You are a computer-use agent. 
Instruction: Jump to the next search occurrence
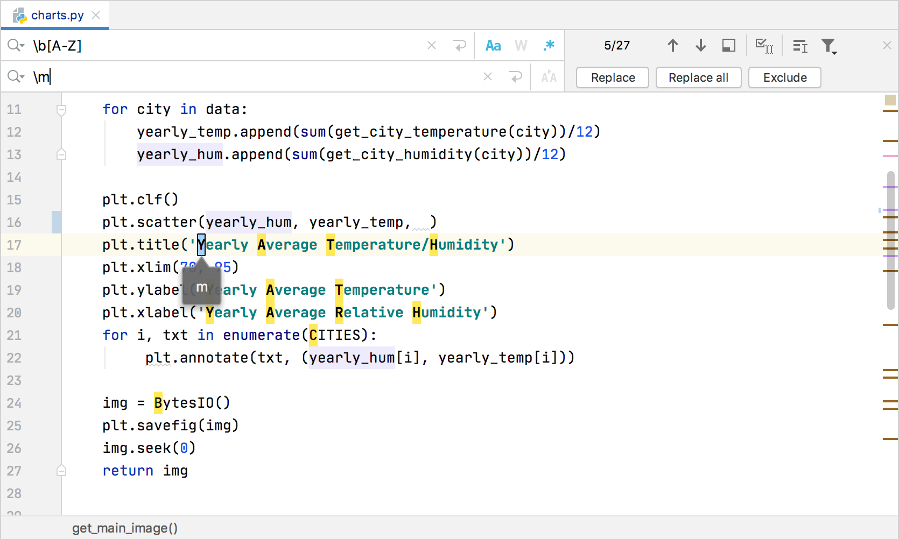pyautogui.click(x=700, y=45)
